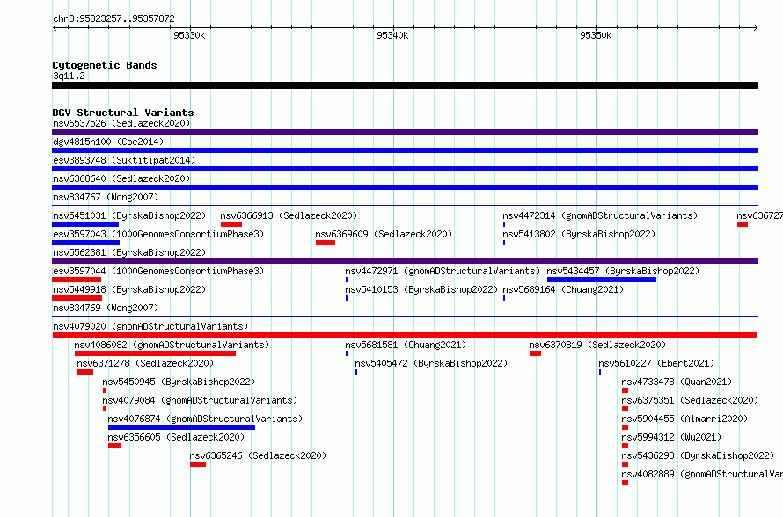Click nsv4079020 (gnomADStructuralVariants) label
Viewport: 783px width, 517px height.
click(x=150, y=326)
